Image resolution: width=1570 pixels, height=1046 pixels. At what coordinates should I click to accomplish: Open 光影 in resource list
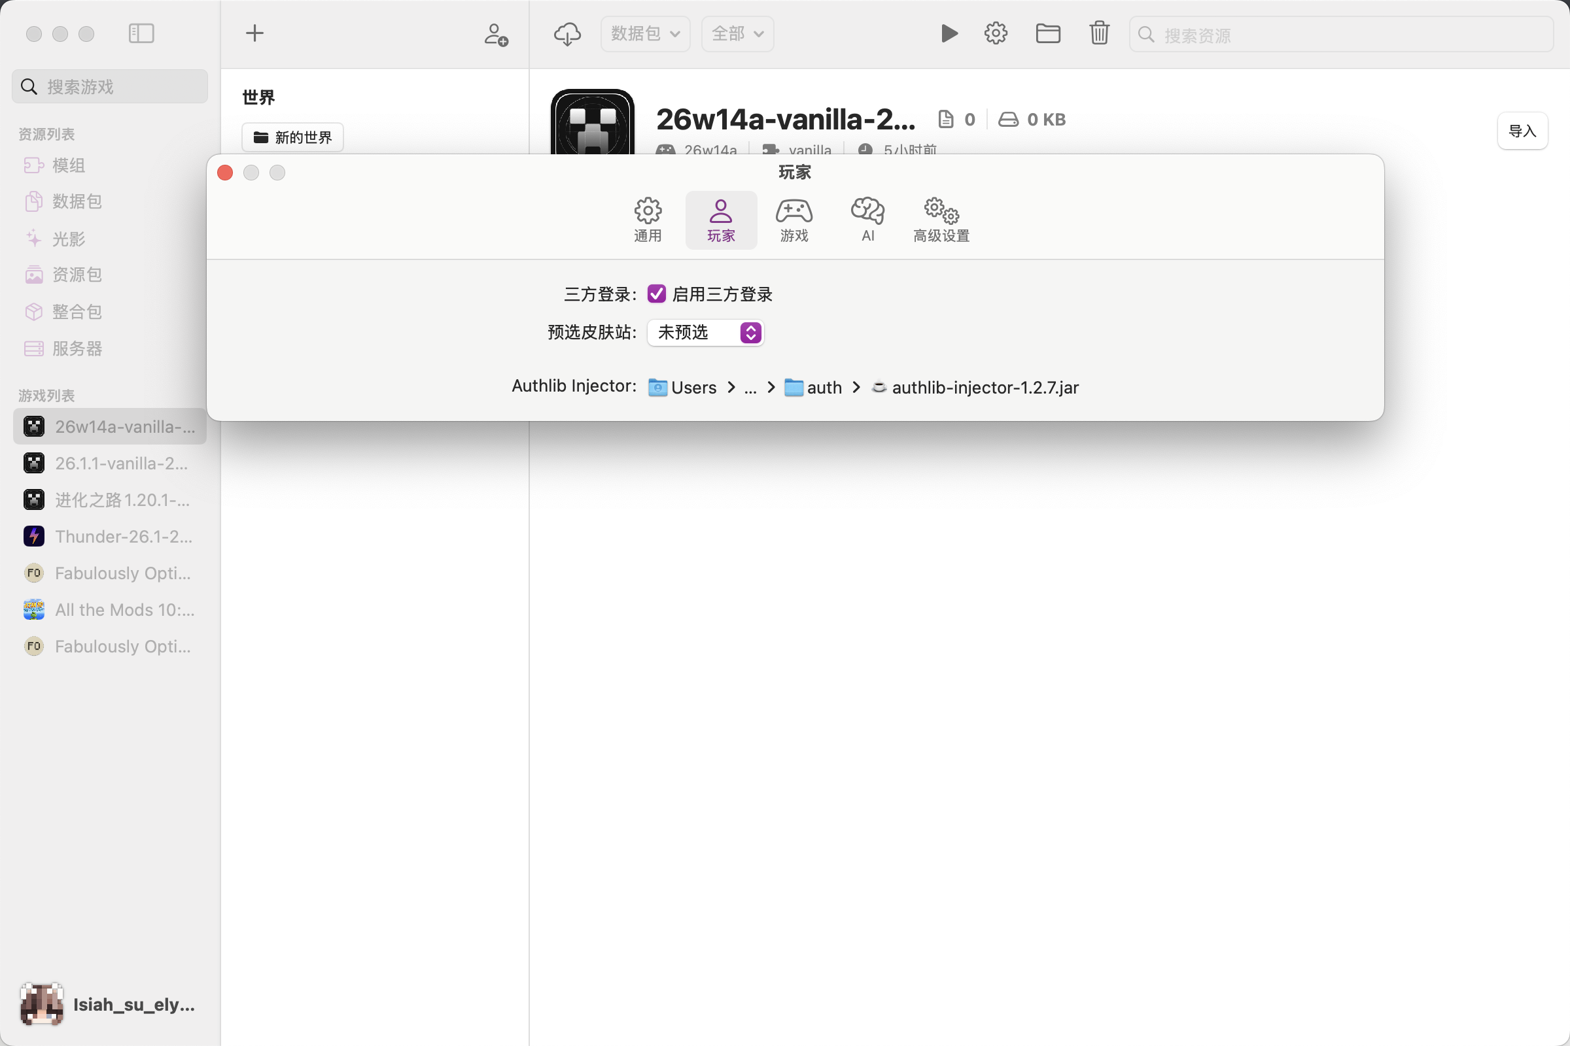68,238
